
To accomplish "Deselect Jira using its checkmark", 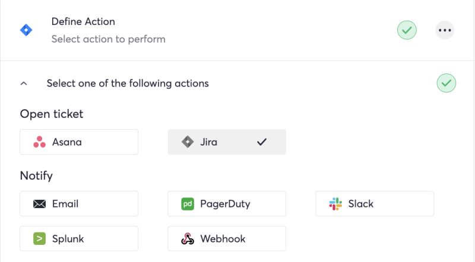I will [x=262, y=142].
